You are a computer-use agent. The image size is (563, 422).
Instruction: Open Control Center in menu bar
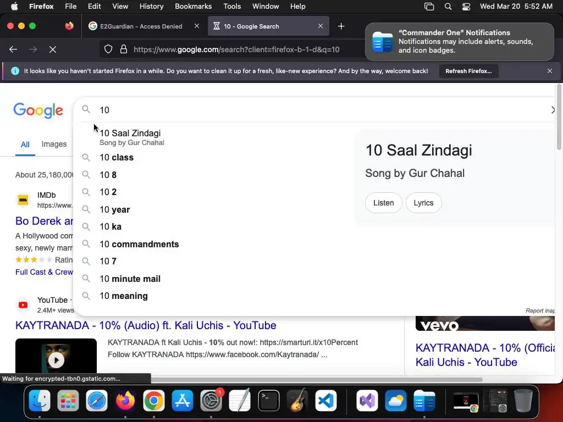pyautogui.click(x=466, y=7)
